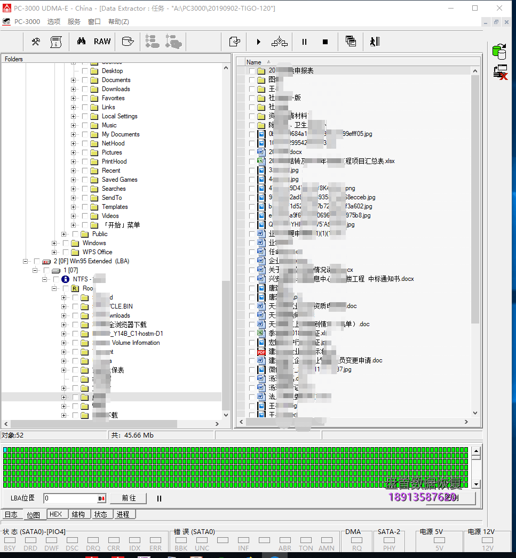516x558 pixels.
Task: Click the xlsx spreadsheet icon for 程项目汇总表.xlsx
Action: [261, 161]
